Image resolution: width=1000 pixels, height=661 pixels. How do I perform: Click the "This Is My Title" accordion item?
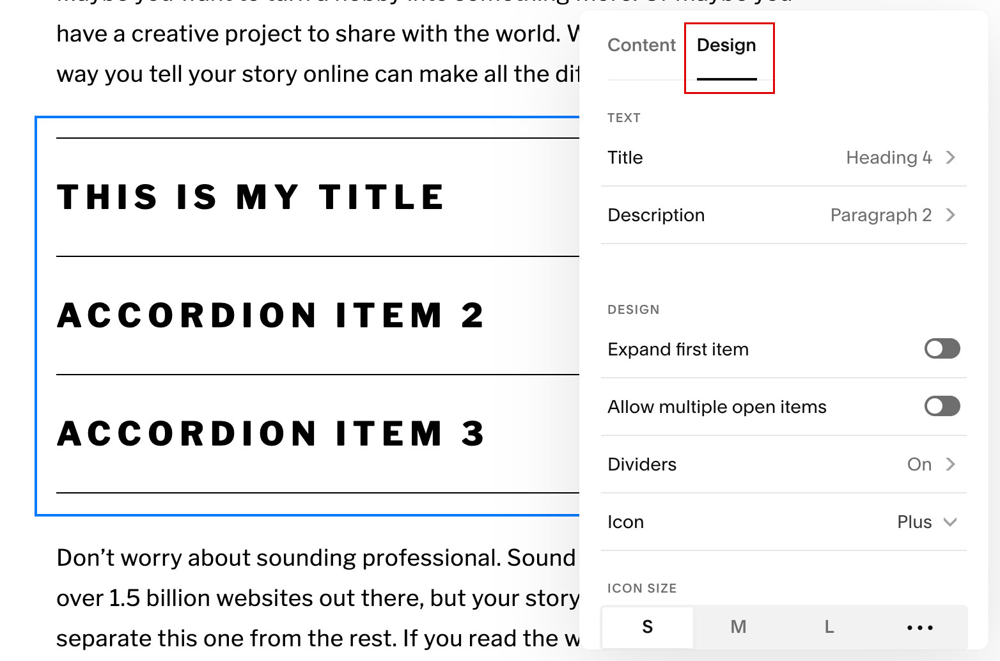click(251, 197)
